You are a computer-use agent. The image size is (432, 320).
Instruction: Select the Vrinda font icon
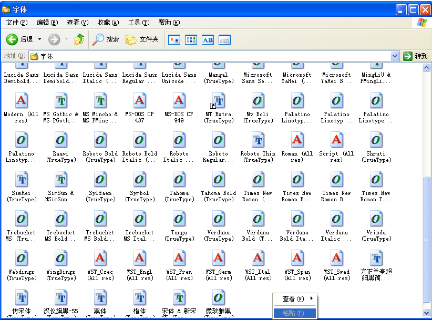click(376, 219)
